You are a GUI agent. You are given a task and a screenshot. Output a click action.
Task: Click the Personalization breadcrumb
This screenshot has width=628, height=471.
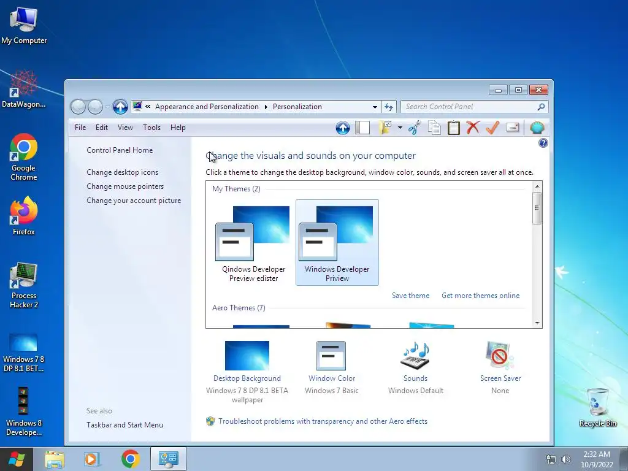(x=297, y=107)
